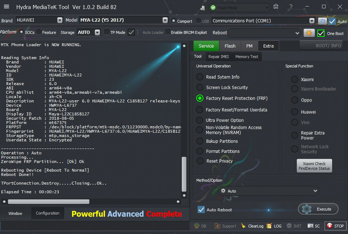
Task: Open the Repair IMEI tab
Action: pos(219,57)
